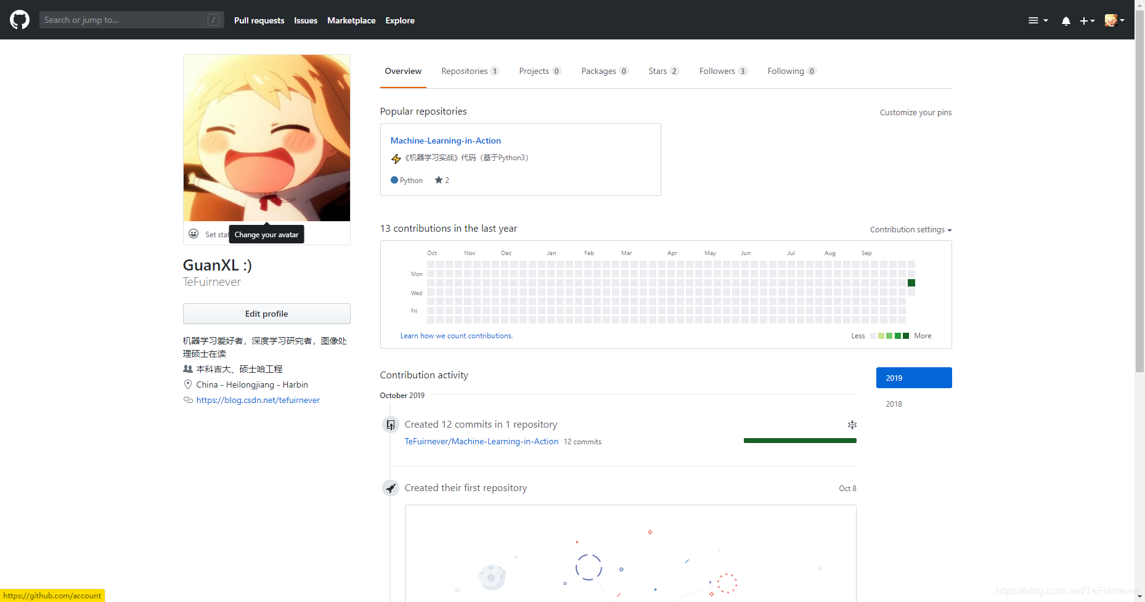Click the smiley Set status icon
The image size is (1145, 602).
194,234
